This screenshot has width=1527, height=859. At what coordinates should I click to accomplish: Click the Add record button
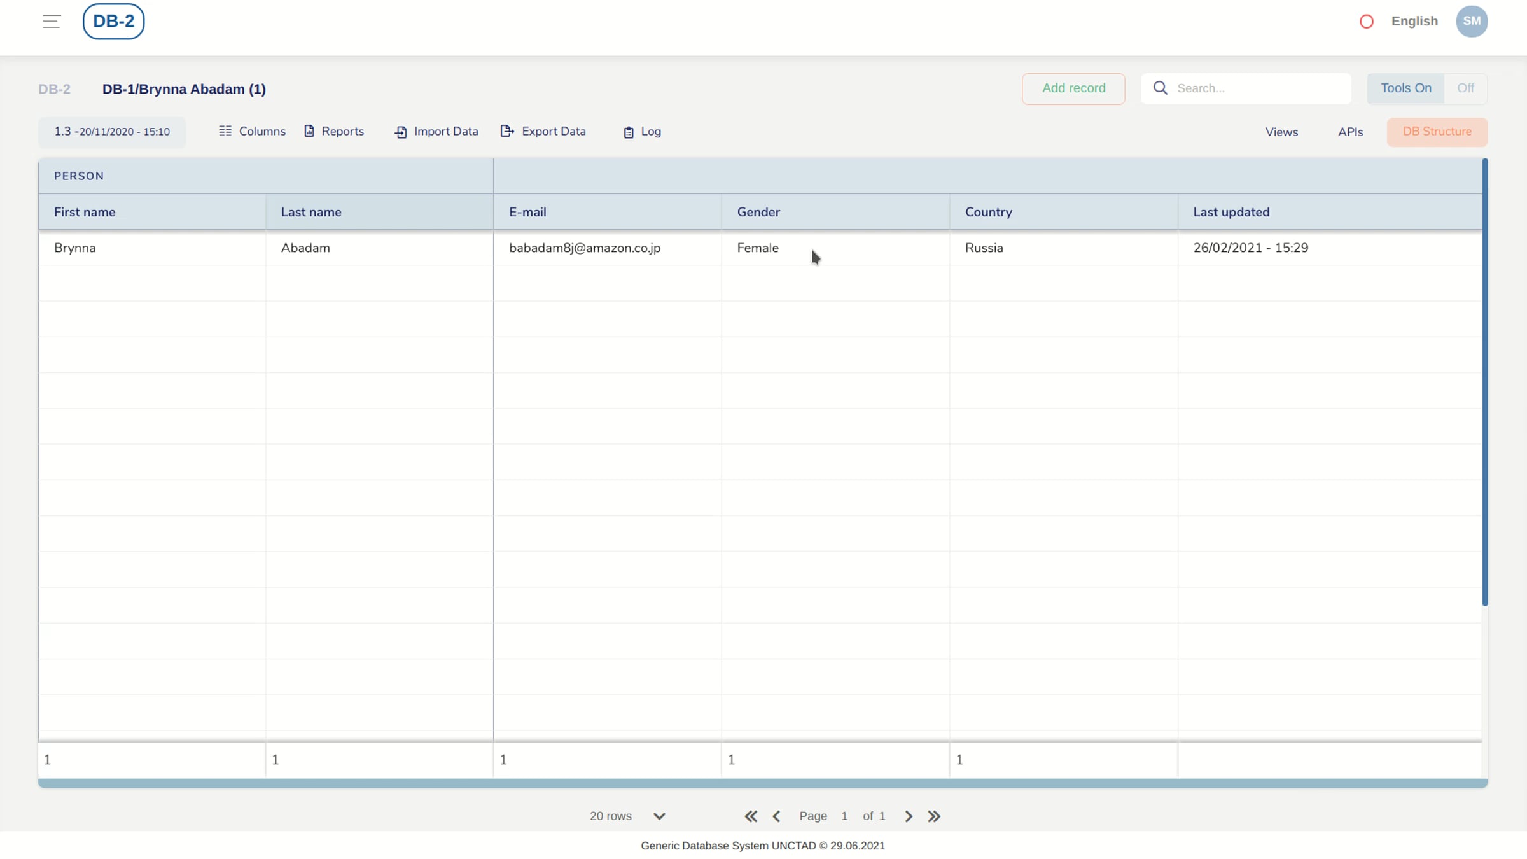(1073, 88)
